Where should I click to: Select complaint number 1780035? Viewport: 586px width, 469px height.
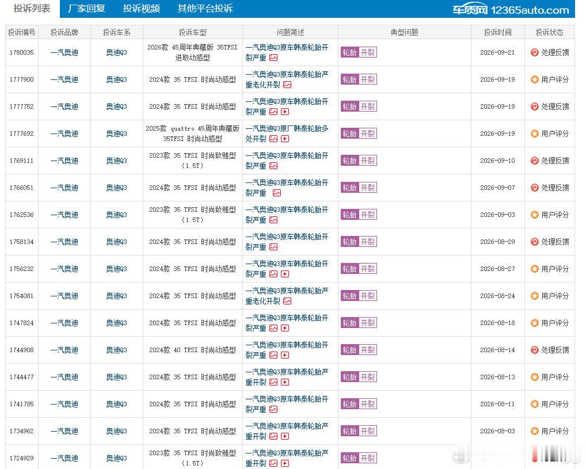coord(22,53)
